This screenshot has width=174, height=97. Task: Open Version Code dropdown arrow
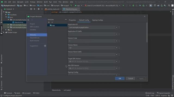[117, 41]
